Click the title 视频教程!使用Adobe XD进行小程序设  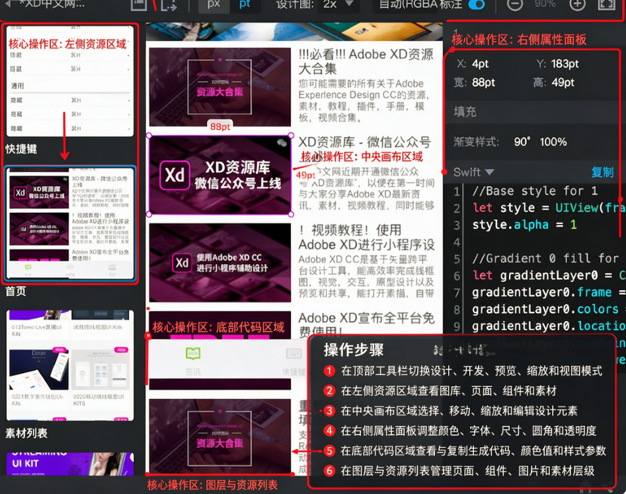366,237
